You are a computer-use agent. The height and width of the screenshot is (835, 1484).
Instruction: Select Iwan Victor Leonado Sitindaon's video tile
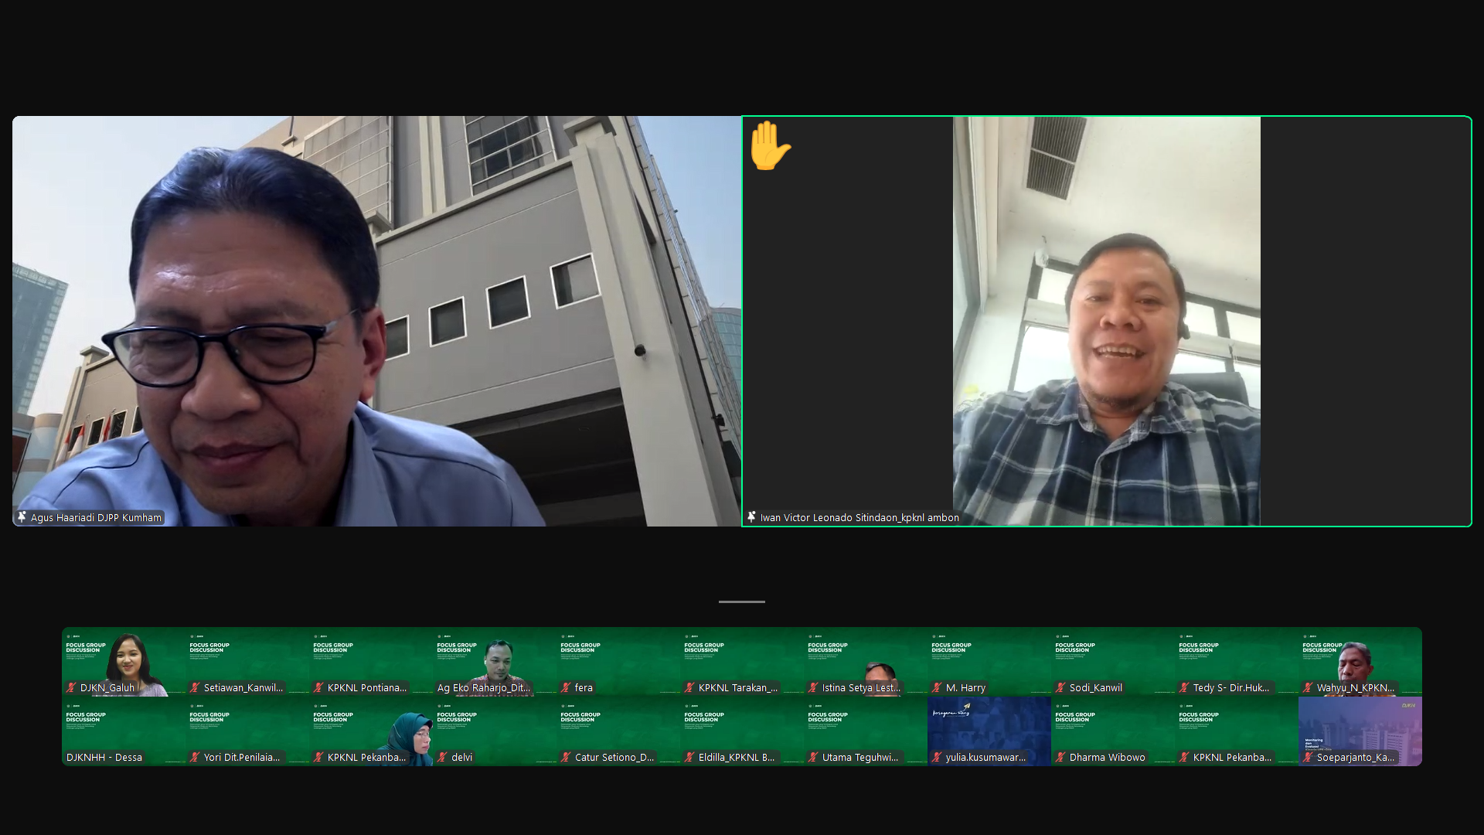1106,321
